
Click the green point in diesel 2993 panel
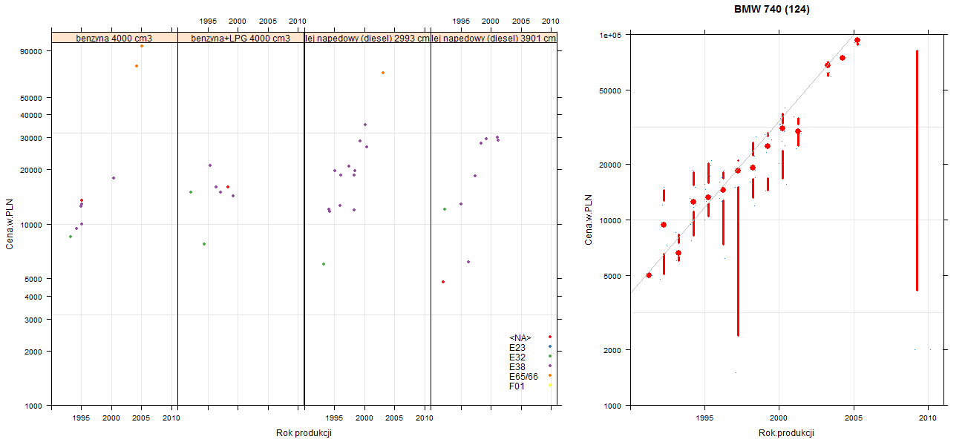tap(324, 264)
